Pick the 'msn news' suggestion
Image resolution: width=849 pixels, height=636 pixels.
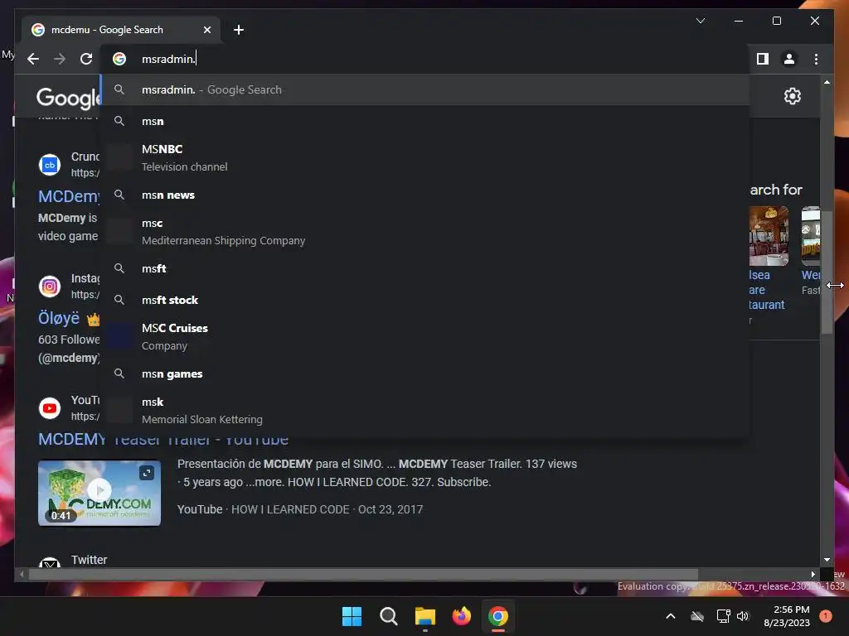point(425,195)
